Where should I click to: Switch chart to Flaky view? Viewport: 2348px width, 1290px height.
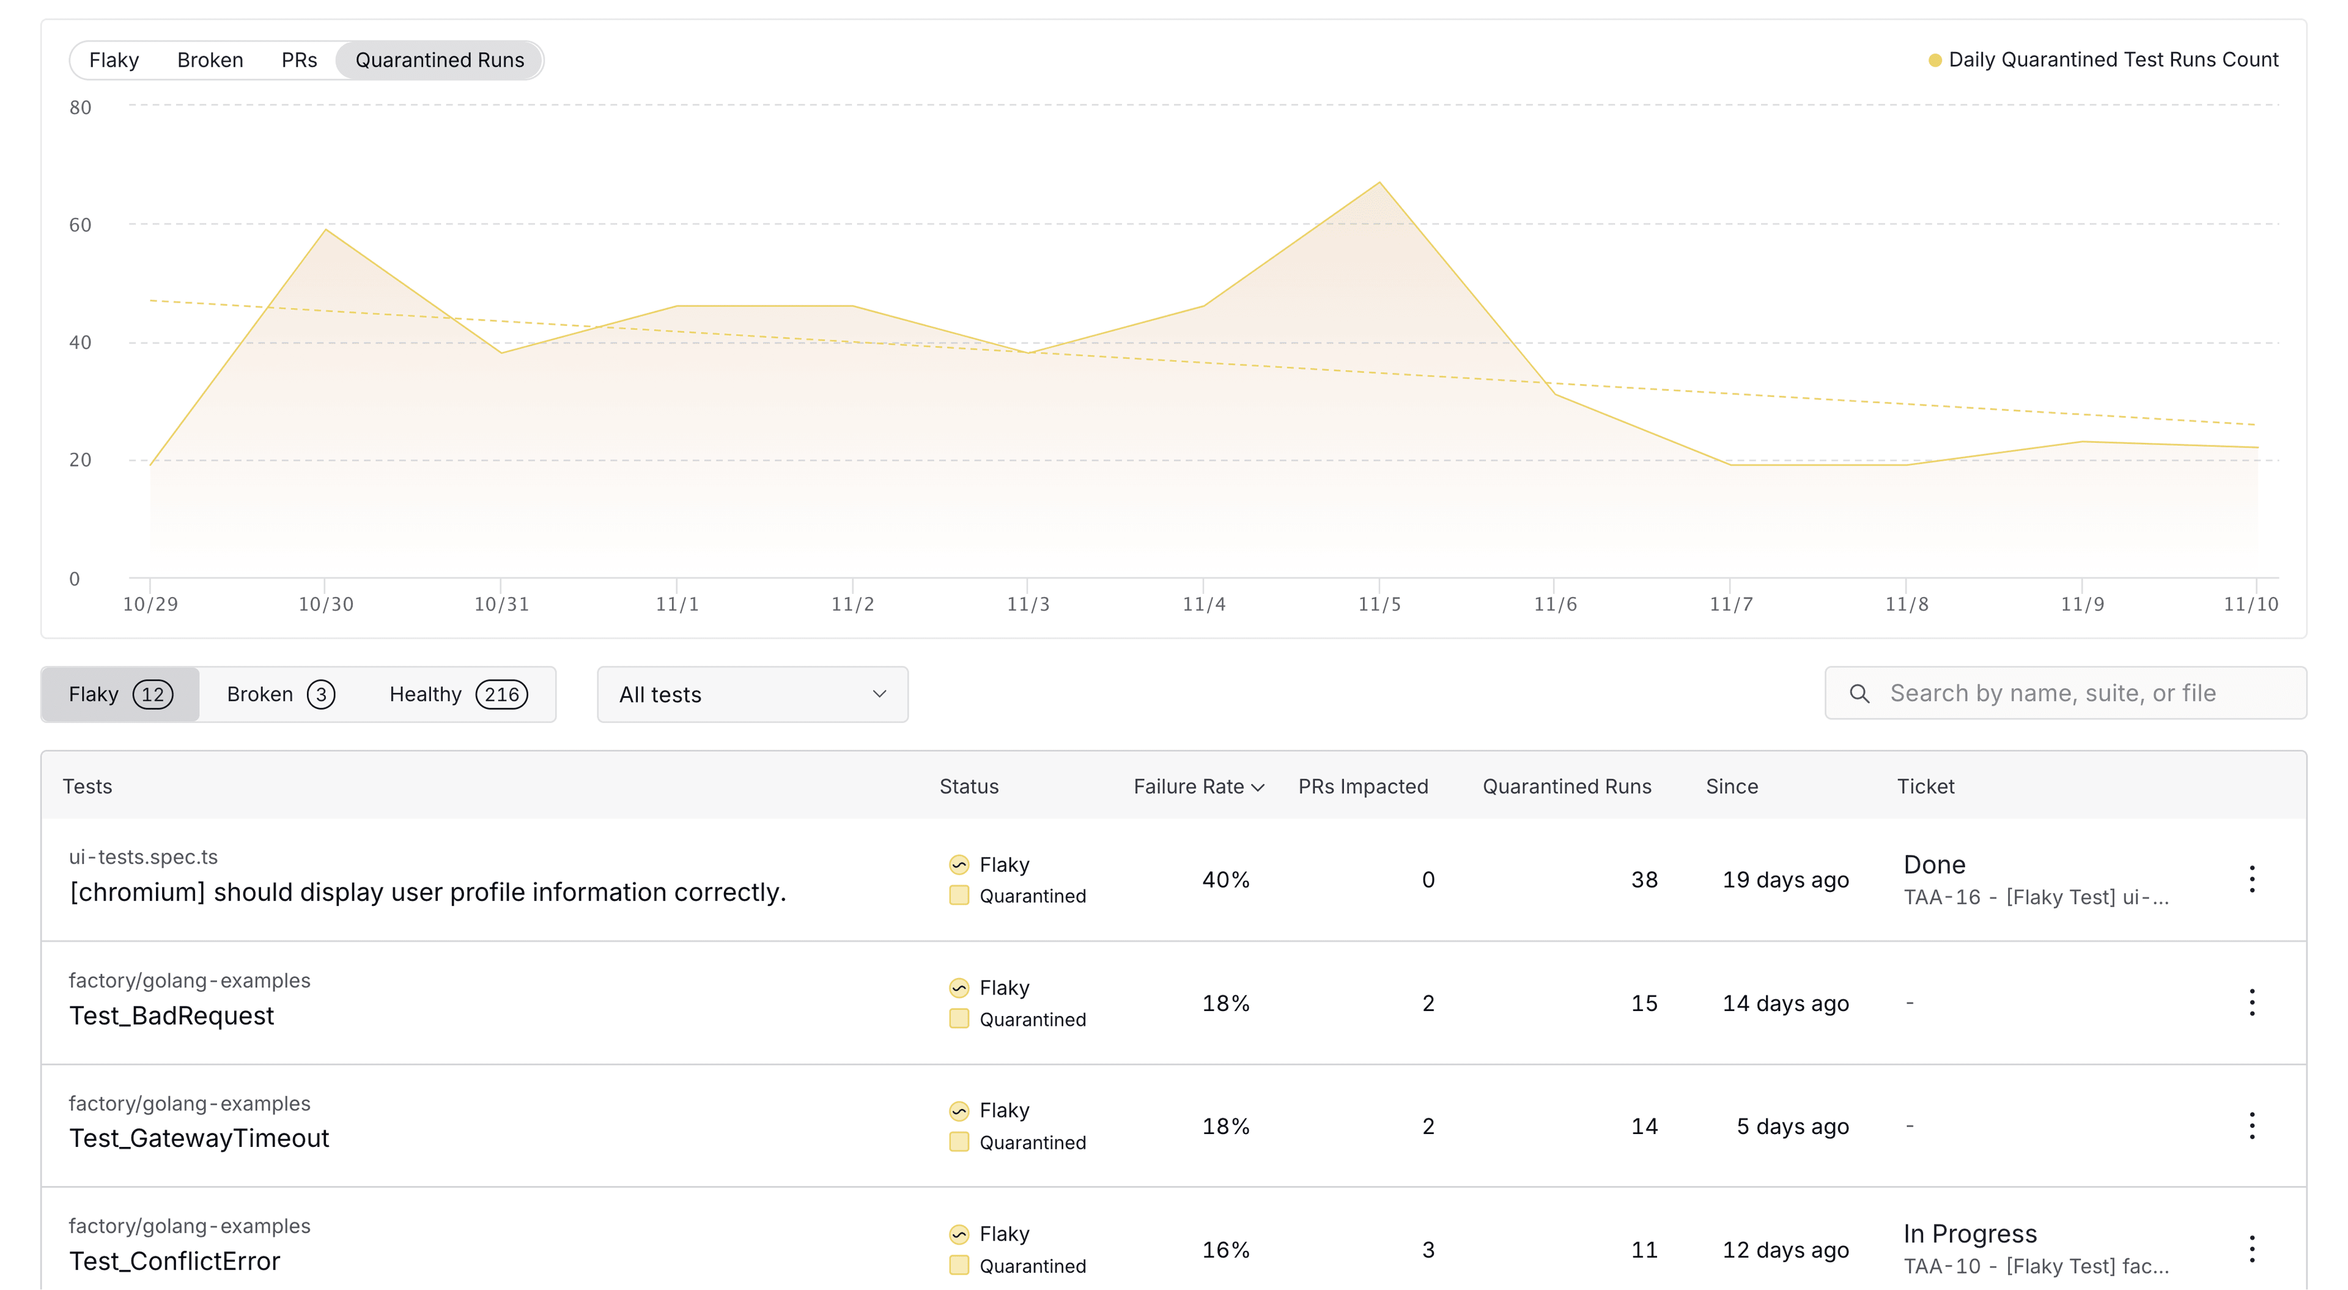tap(114, 60)
